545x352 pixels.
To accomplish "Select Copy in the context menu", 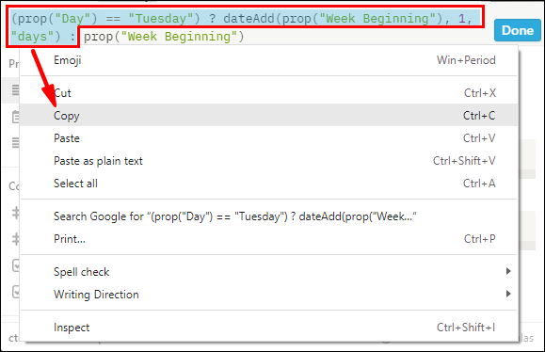I will point(268,115).
